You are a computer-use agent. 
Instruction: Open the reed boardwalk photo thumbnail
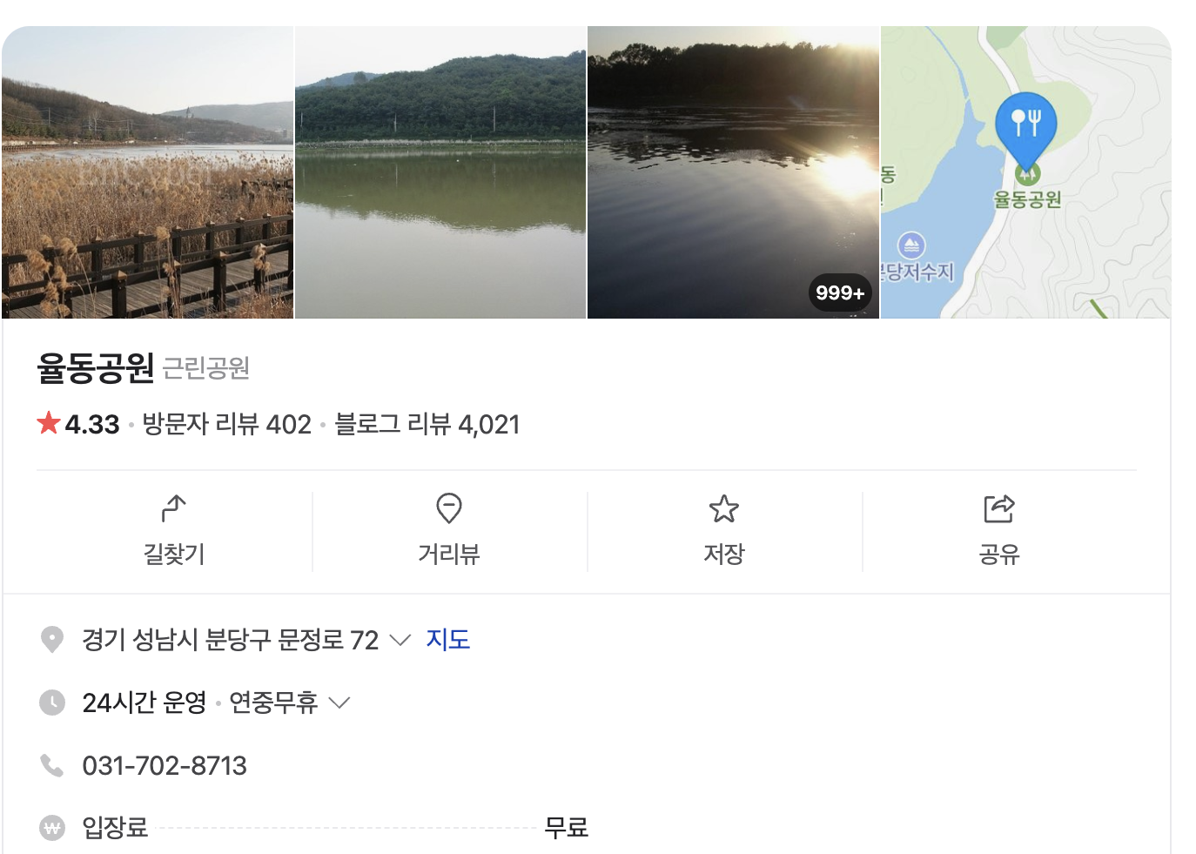[148, 171]
